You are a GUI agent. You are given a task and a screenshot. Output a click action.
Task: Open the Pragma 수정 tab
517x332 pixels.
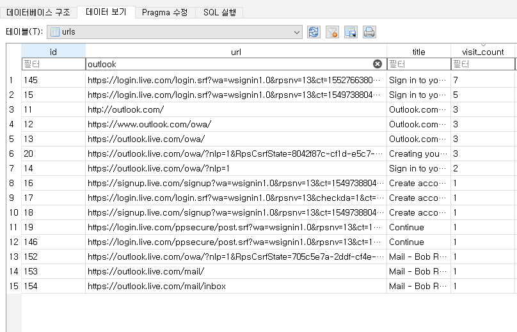[165, 13]
